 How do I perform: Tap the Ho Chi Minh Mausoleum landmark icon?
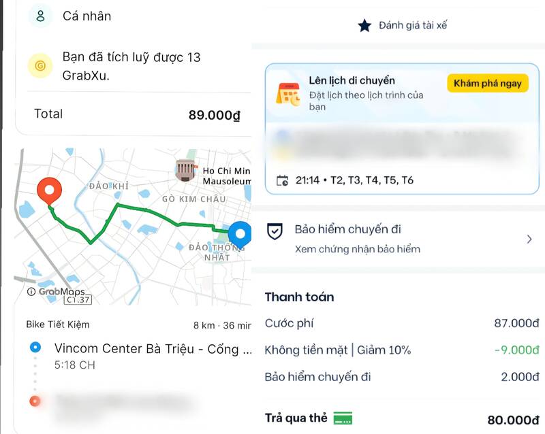(185, 171)
